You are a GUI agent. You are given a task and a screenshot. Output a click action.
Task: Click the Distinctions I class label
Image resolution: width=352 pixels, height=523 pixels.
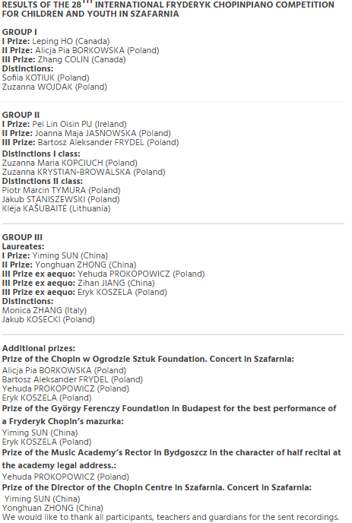pyautogui.click(x=41, y=154)
